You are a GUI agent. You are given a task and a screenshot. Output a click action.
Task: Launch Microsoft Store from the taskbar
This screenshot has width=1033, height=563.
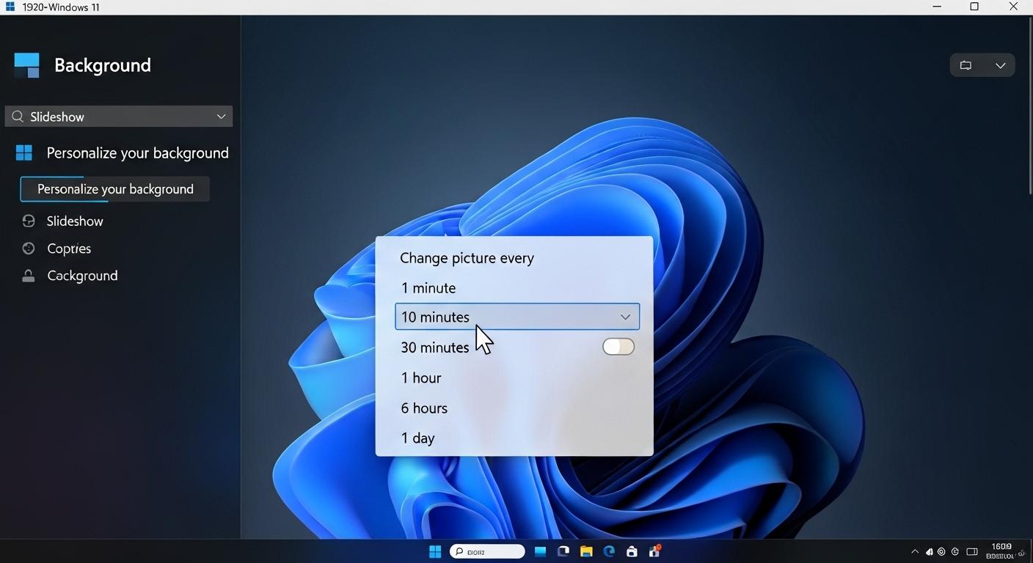coord(631,551)
